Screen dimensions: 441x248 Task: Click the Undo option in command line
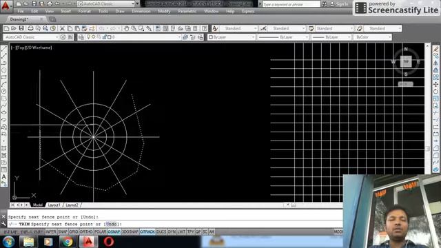[111, 224]
